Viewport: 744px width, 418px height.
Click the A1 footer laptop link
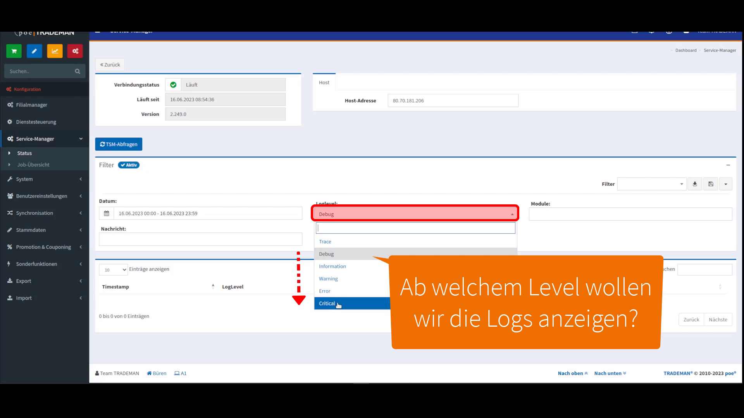pyautogui.click(x=180, y=373)
